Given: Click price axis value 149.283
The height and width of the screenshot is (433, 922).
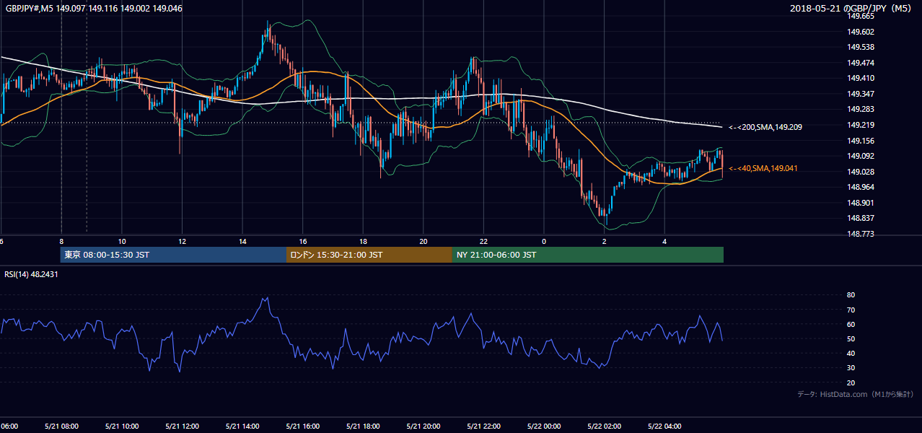Looking at the screenshot, I should click(x=861, y=110).
